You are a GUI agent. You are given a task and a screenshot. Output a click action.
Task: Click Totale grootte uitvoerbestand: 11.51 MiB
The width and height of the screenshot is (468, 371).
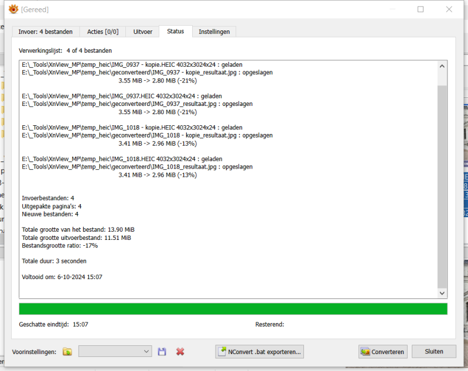pos(76,238)
